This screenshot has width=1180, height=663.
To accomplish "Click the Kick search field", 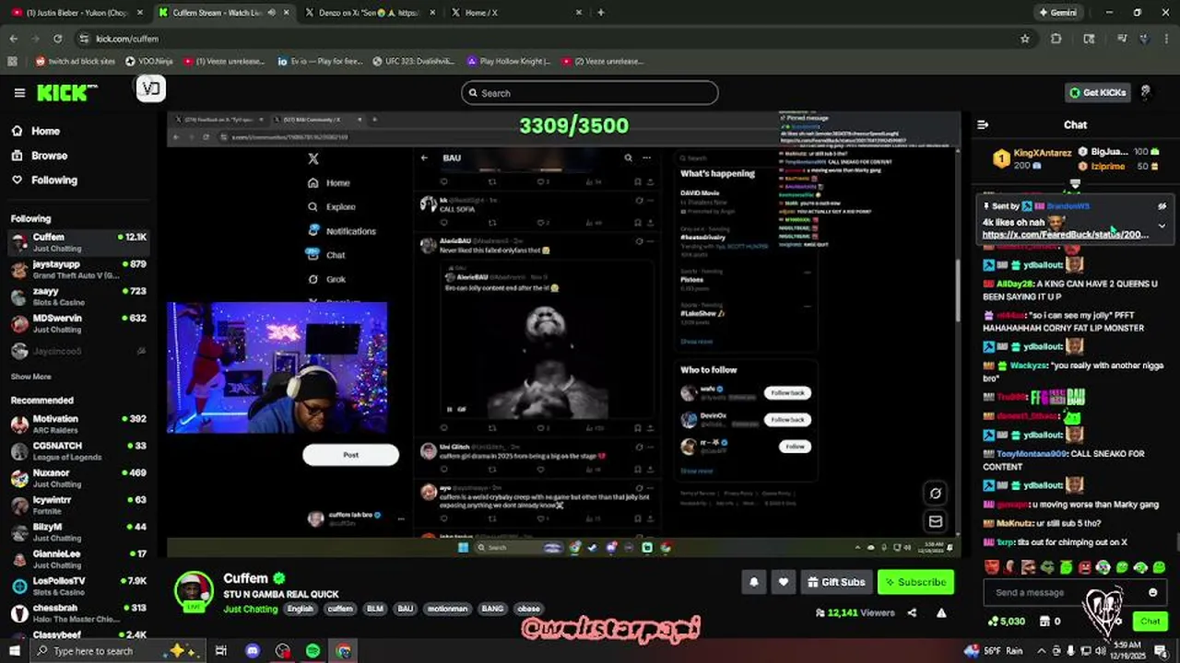I will pos(590,93).
